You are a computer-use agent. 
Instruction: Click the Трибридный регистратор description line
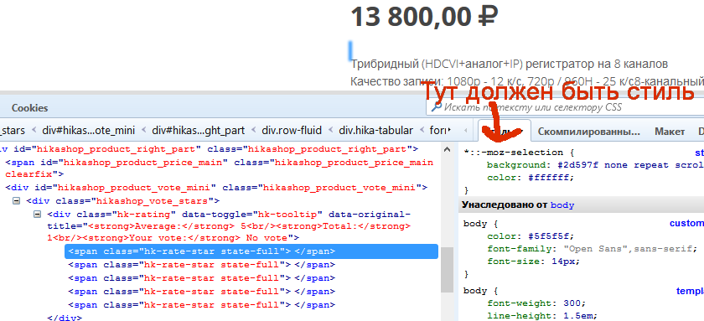point(510,65)
